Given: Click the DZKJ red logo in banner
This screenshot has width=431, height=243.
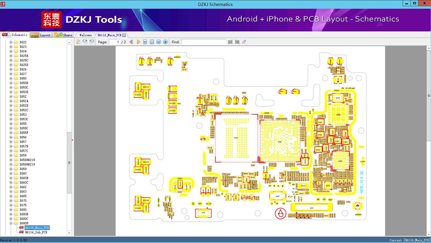Looking at the screenshot, I should point(52,20).
